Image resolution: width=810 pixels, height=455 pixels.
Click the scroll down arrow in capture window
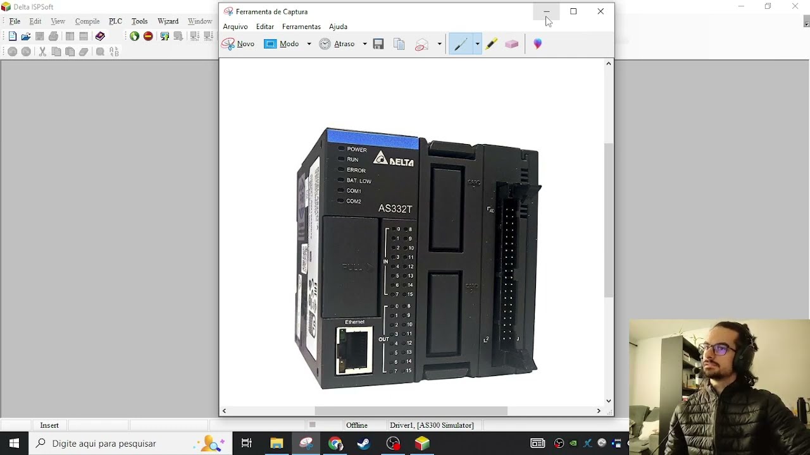coord(609,401)
